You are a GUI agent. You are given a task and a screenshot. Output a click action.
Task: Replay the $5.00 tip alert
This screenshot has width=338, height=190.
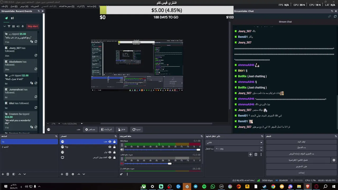pos(36,42)
